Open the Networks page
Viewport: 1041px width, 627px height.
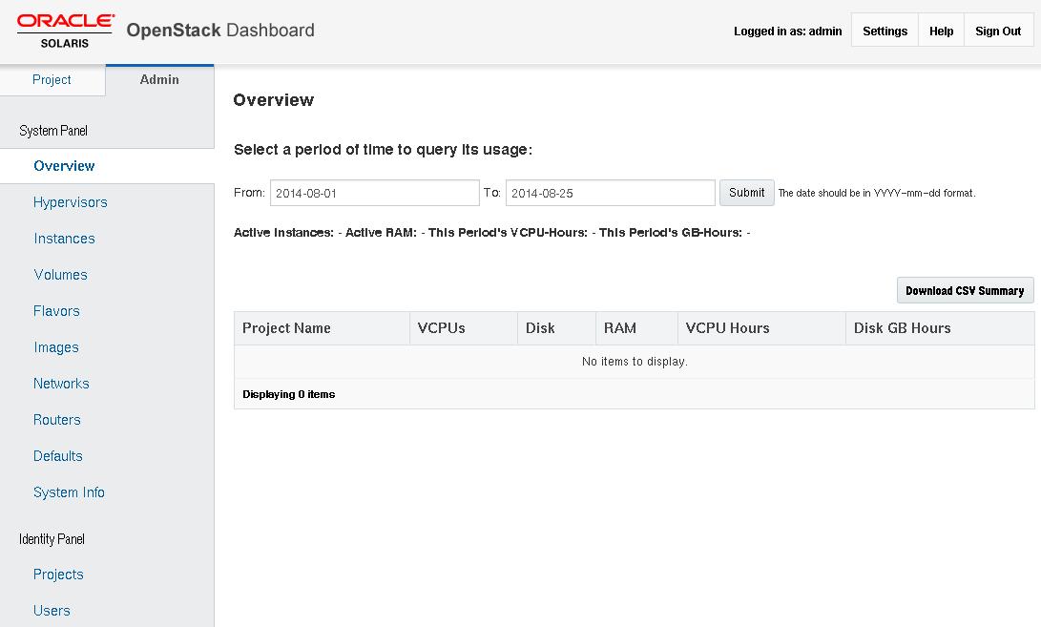click(61, 383)
